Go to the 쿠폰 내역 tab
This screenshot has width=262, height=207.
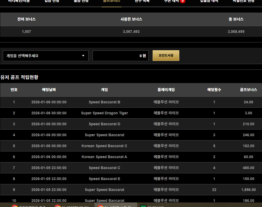click(x=172, y=1)
